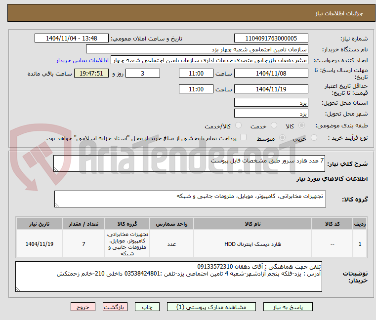Click the remaining days field showing 3
Viewport: 376px width, 320px height.
click(x=143, y=74)
